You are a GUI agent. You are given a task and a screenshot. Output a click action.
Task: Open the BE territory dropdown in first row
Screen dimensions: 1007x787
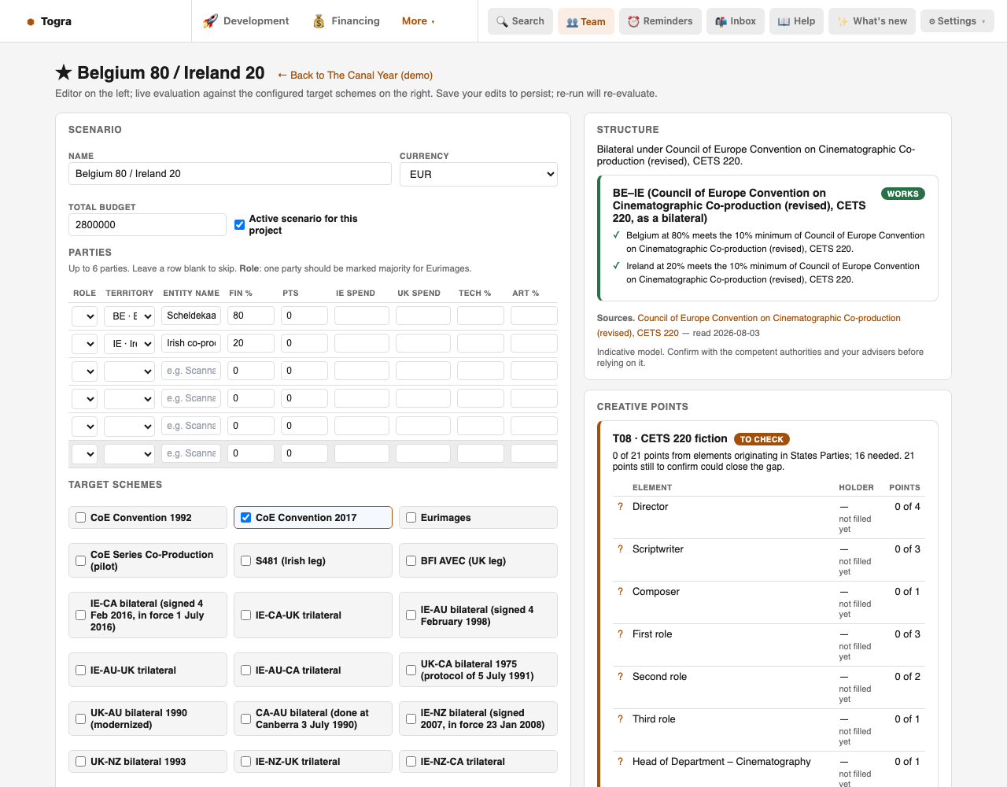129,316
